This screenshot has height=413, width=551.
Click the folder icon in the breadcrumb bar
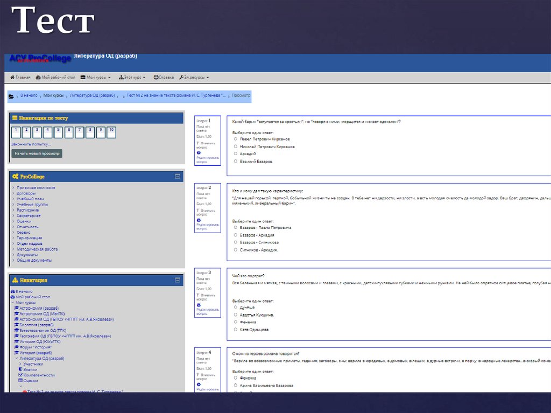pos(11,96)
